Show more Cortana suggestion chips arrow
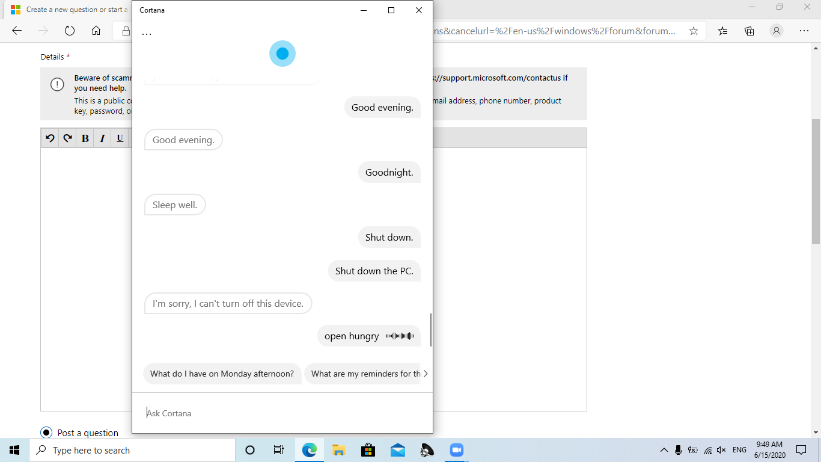The image size is (821, 462). (426, 374)
